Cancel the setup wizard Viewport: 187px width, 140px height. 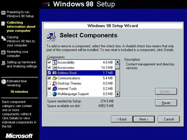[169, 119]
